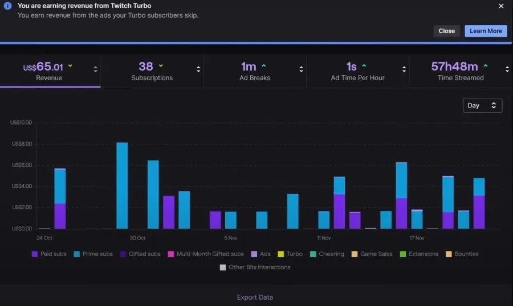
Task: Click the green up-trend arrow beside 1s
Action: point(364,66)
